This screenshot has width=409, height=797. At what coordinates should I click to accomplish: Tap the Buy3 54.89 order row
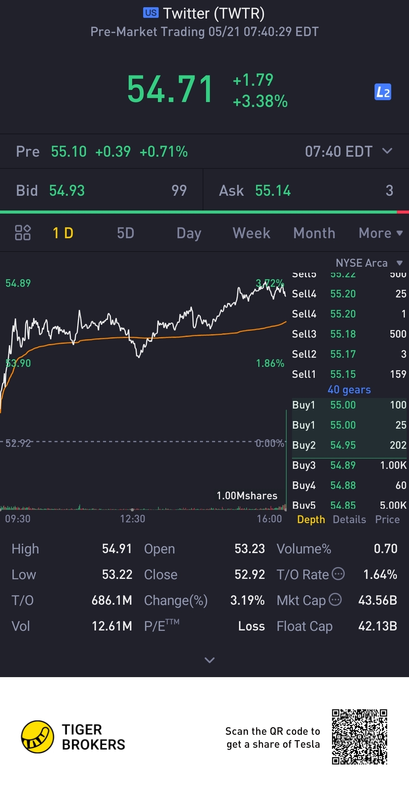pyautogui.click(x=349, y=465)
